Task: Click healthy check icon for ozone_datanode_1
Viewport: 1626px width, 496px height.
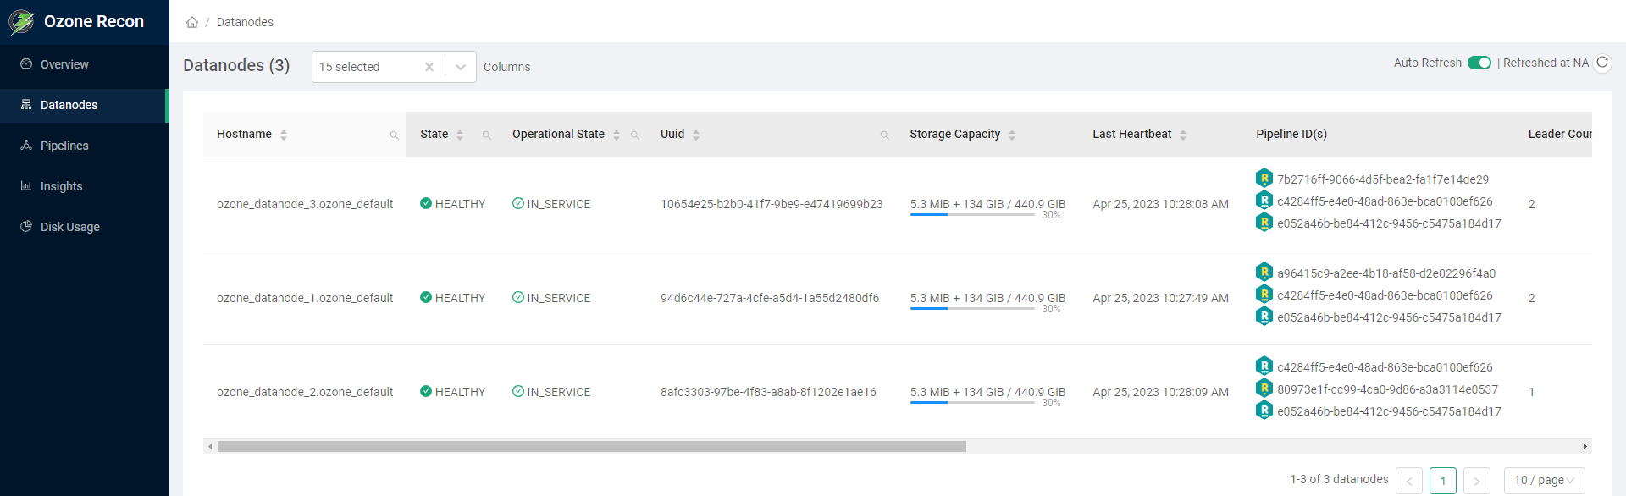Action: 426,297
